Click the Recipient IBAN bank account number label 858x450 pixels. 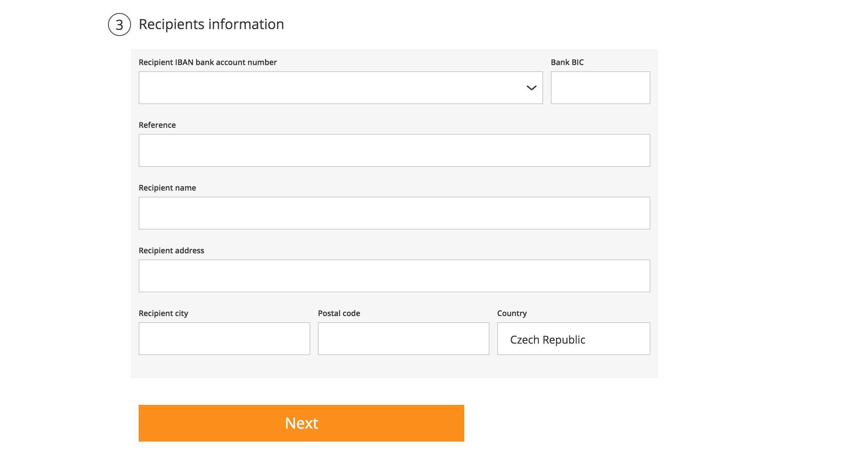coord(208,62)
